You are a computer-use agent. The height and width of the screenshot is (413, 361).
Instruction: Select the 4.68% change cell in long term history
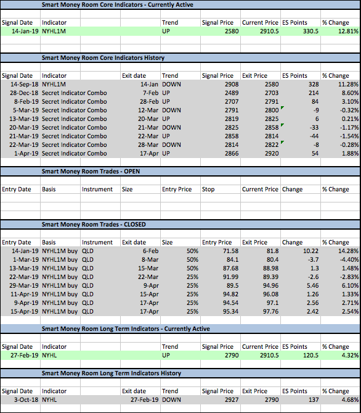coord(340,400)
